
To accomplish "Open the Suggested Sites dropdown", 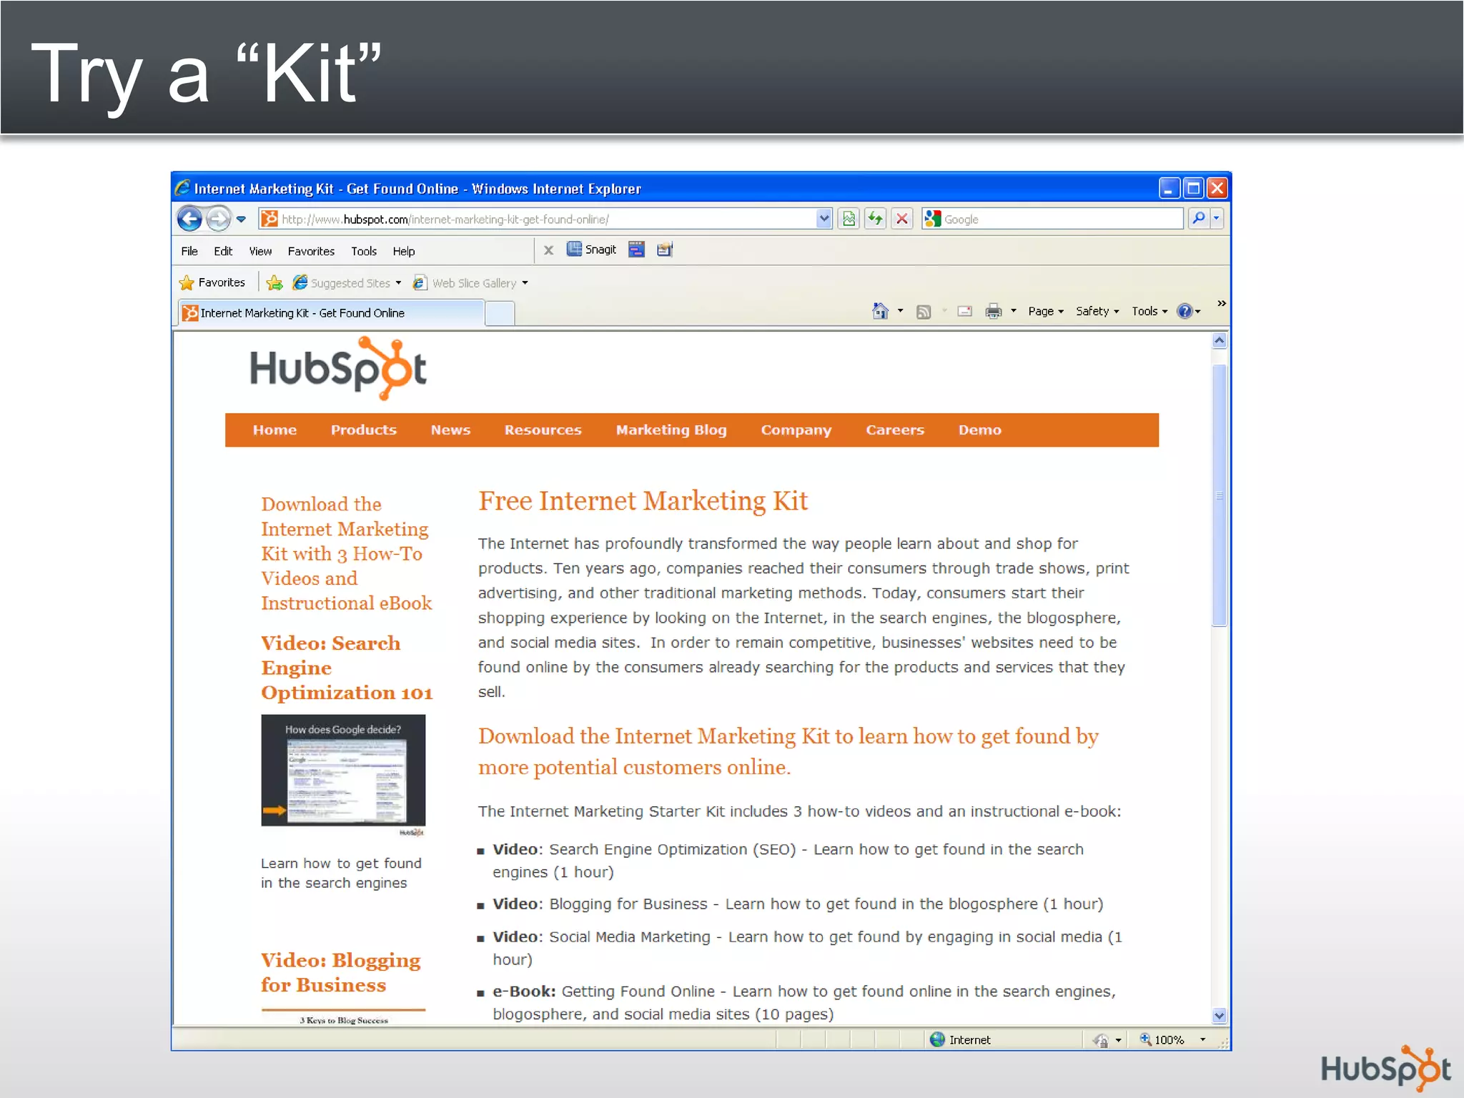I will tap(347, 283).
